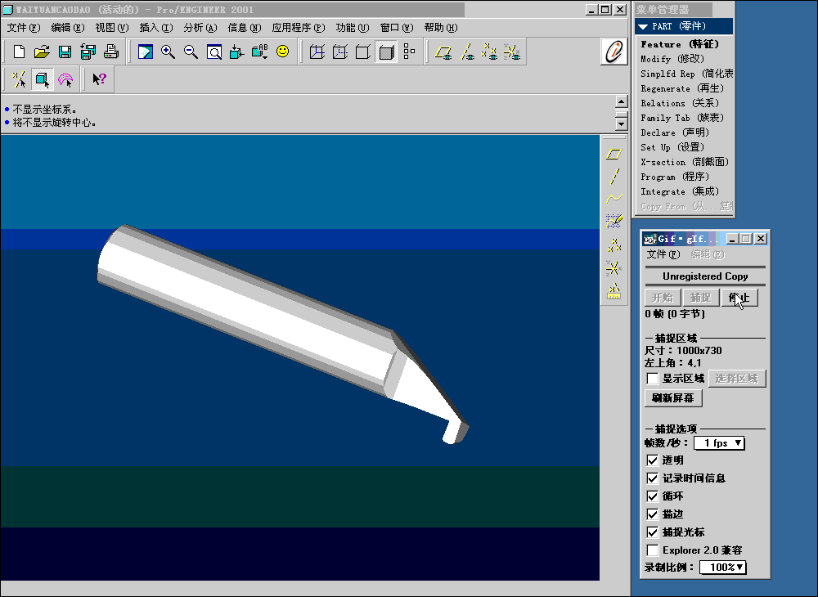Screen dimensions: 818x597
Task: Open the 视图 menu
Action: tap(111, 28)
